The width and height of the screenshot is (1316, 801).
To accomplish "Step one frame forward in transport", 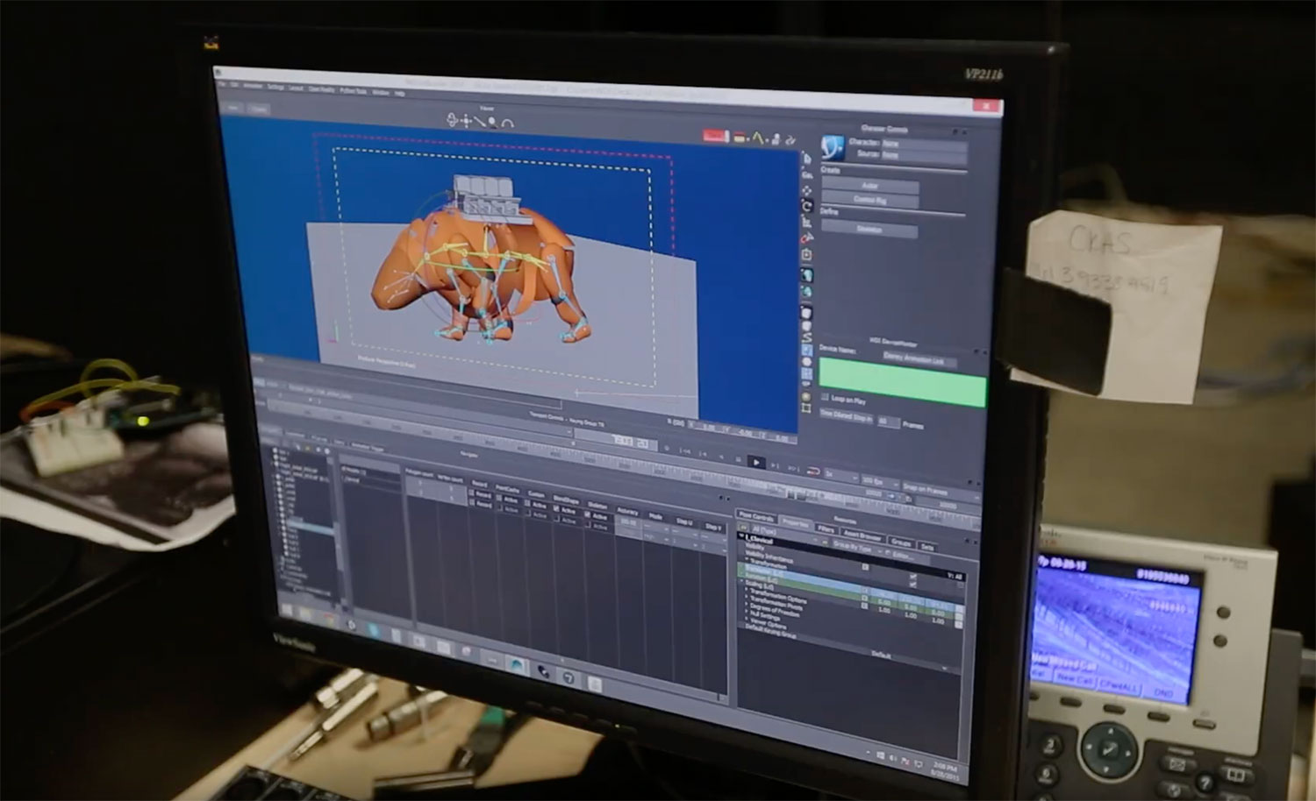I will pos(775,465).
